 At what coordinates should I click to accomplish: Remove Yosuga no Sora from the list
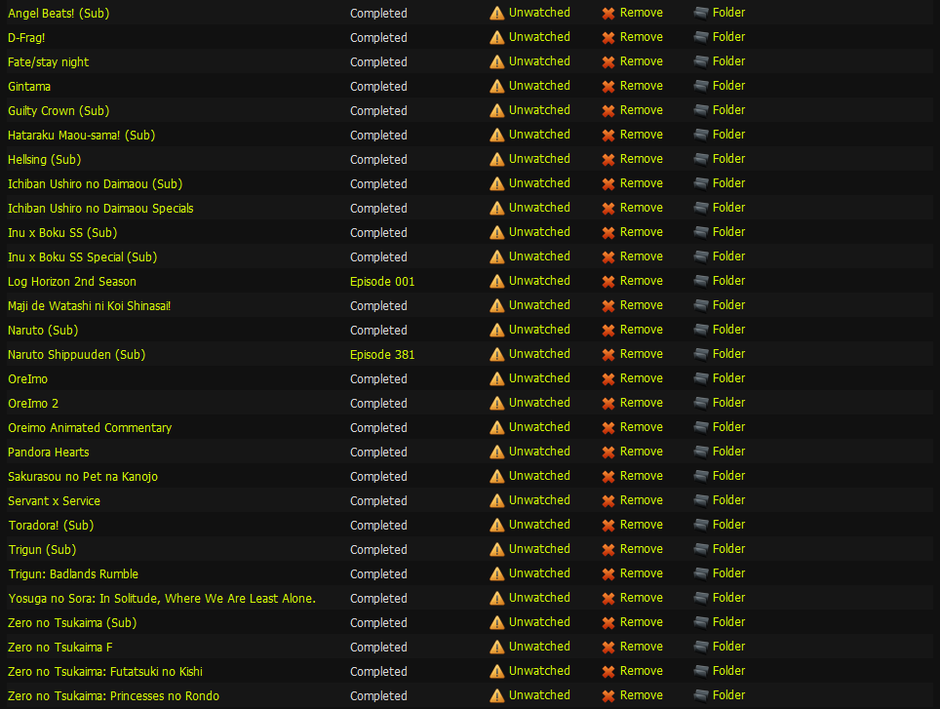point(641,598)
